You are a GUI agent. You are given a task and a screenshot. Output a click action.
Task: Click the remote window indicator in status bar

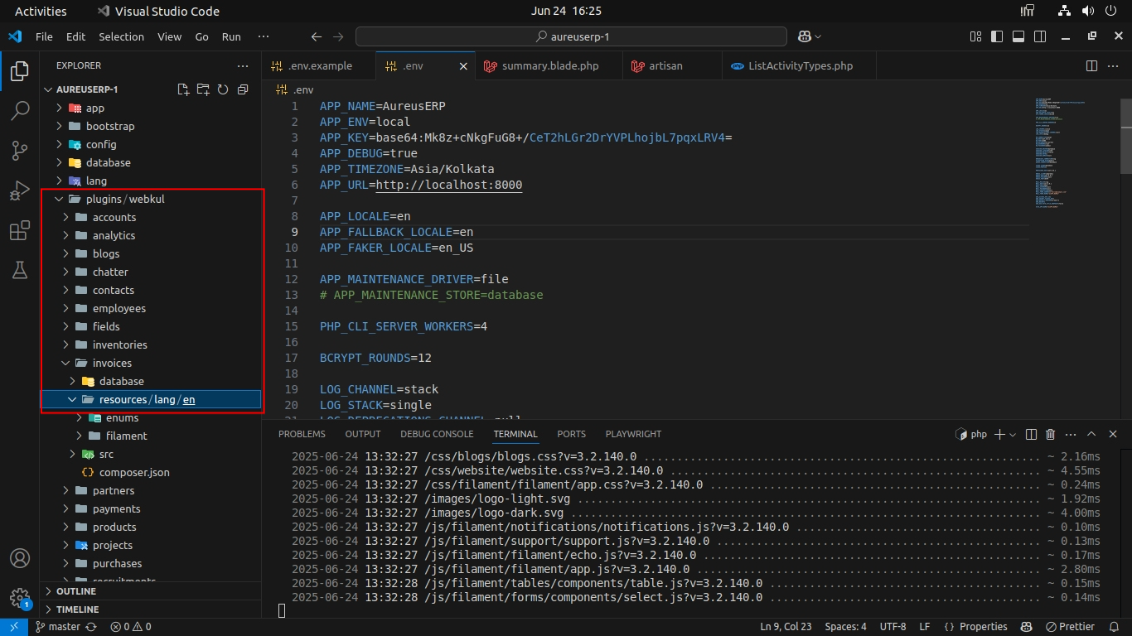click(x=14, y=627)
